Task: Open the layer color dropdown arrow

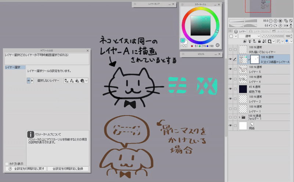Action: [x=291, y=41]
